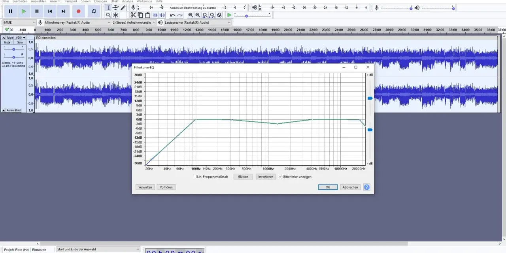
Task: Open the Bearbeiten menu
Action: pyautogui.click(x=20, y=2)
